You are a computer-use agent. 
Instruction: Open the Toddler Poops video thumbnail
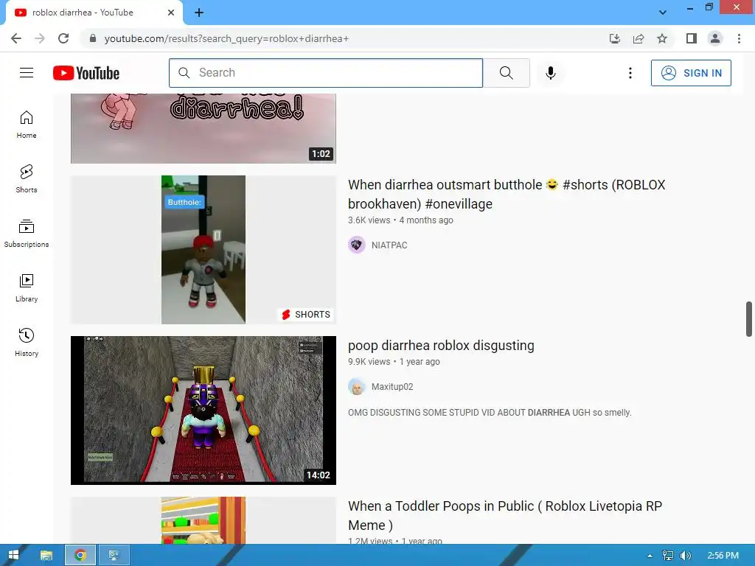tap(203, 520)
